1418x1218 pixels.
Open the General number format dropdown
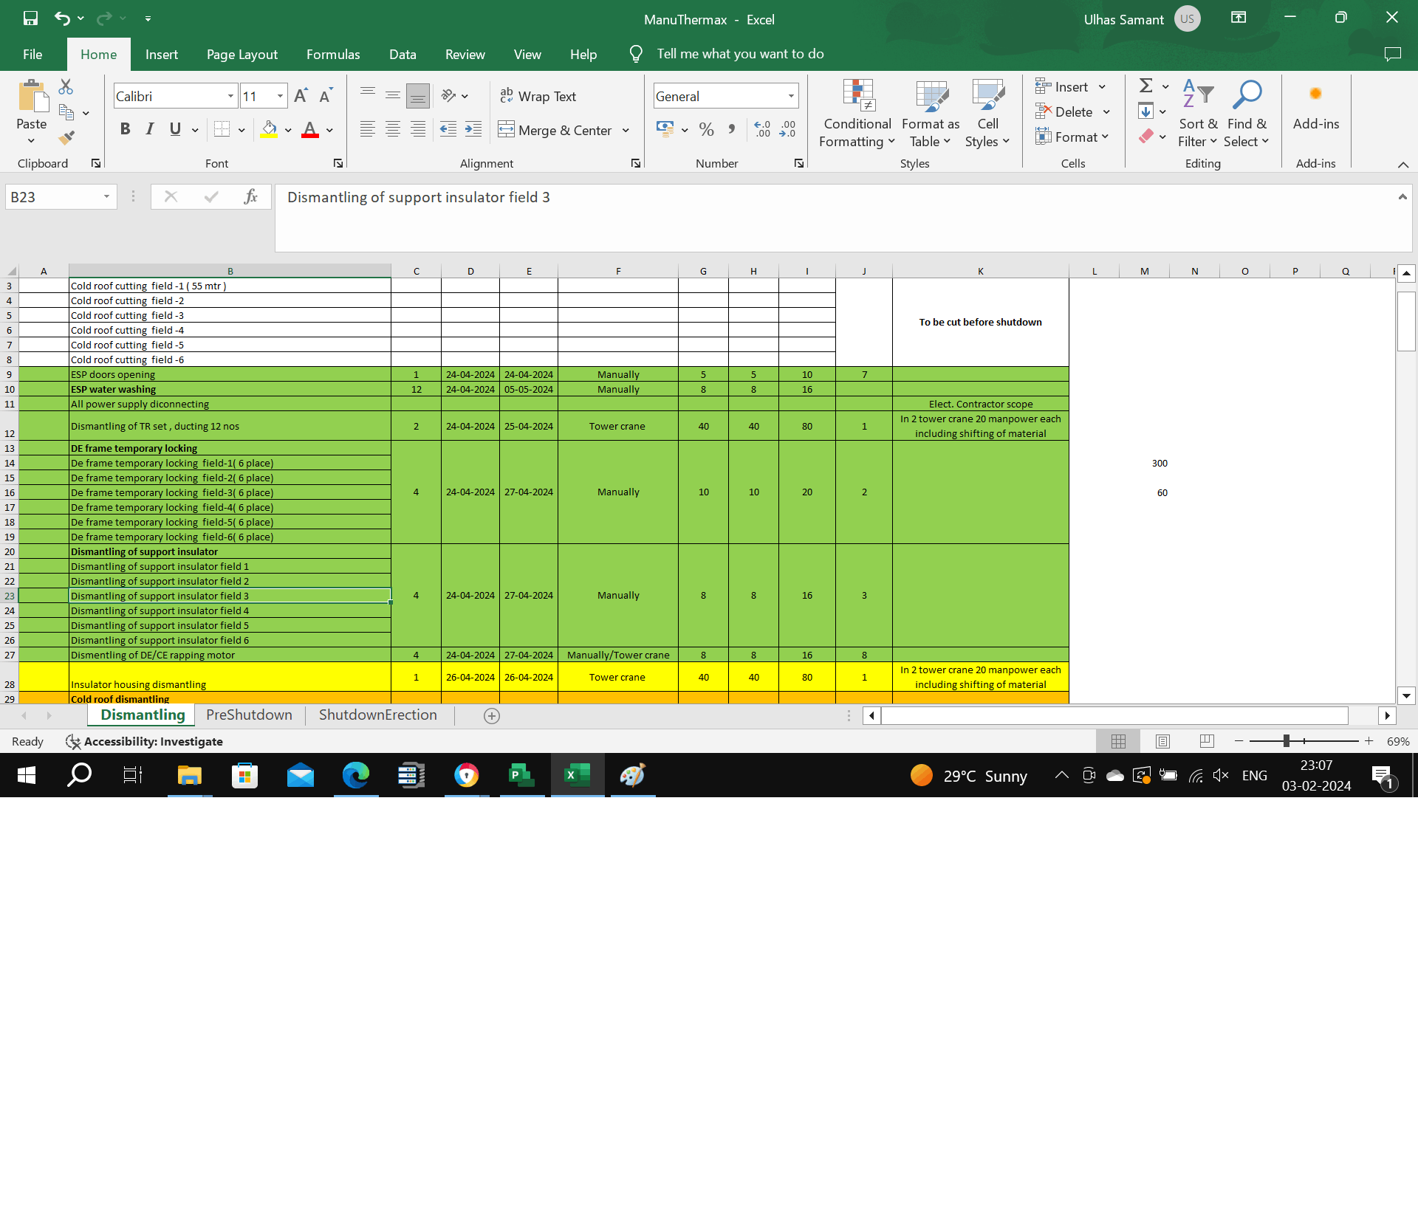tap(791, 96)
